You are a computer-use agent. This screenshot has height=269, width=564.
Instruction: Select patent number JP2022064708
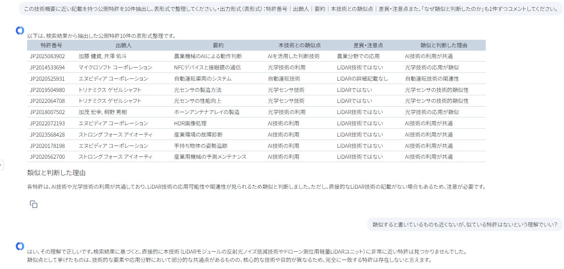(47, 101)
